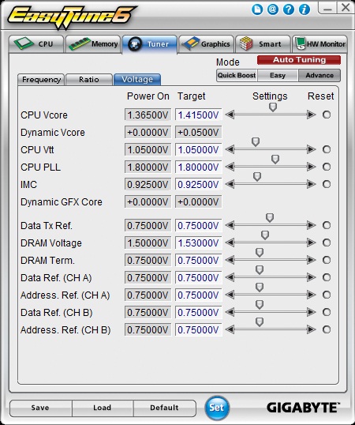Open the help question mark icon
Viewport: 355px width, 425px height.
tap(289, 9)
